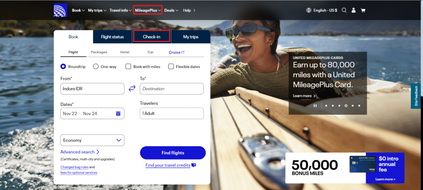This screenshot has width=423, height=190.
Task: Click the Dates field Nov 22 - Nov 24
Action: [x=92, y=113]
